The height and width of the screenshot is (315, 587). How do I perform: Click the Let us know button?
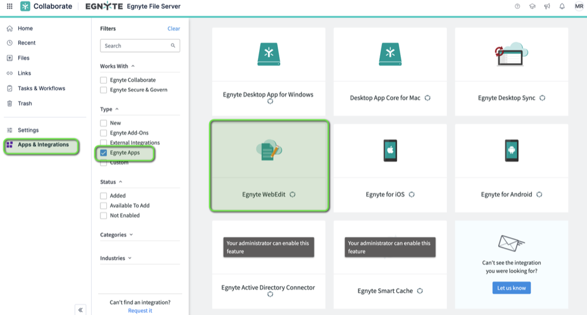point(511,287)
